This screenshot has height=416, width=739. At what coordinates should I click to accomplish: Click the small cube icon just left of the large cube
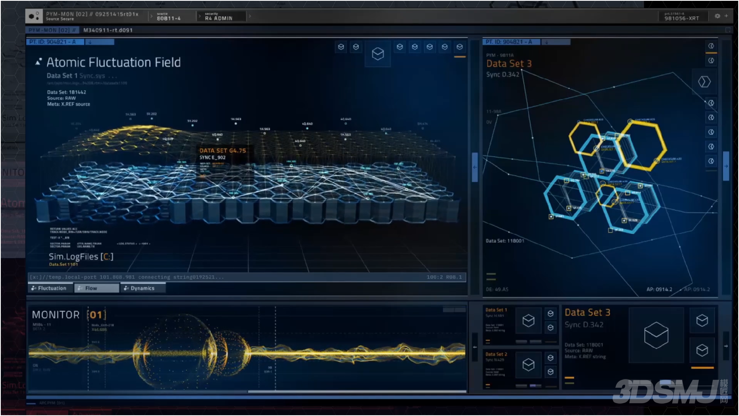tap(356, 47)
